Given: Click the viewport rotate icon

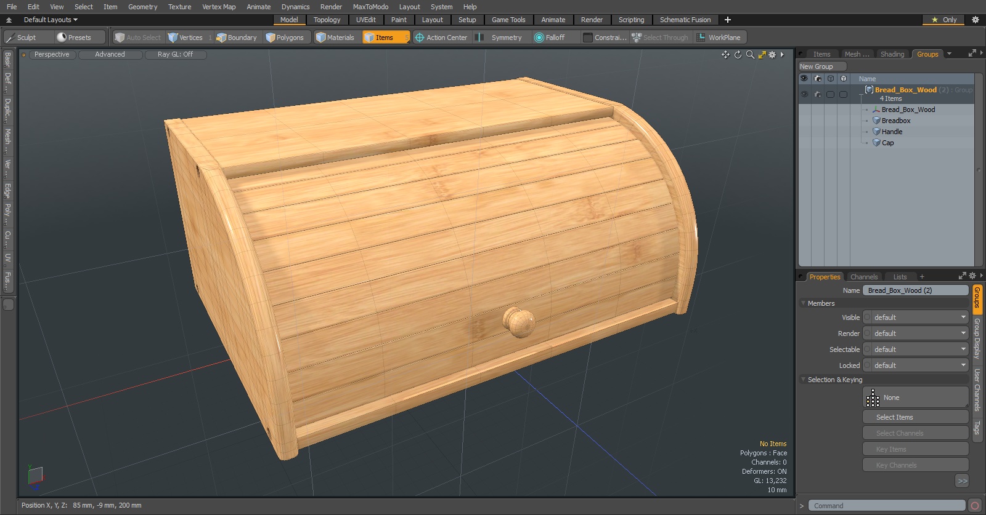Looking at the screenshot, I should coord(738,55).
